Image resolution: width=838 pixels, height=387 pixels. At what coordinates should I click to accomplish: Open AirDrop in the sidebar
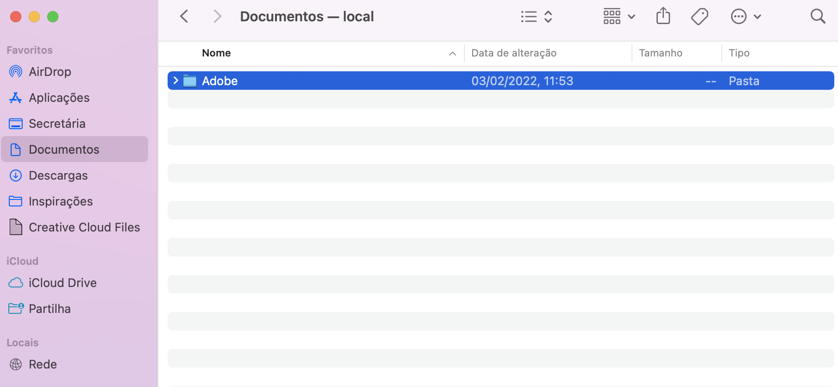(x=75, y=72)
